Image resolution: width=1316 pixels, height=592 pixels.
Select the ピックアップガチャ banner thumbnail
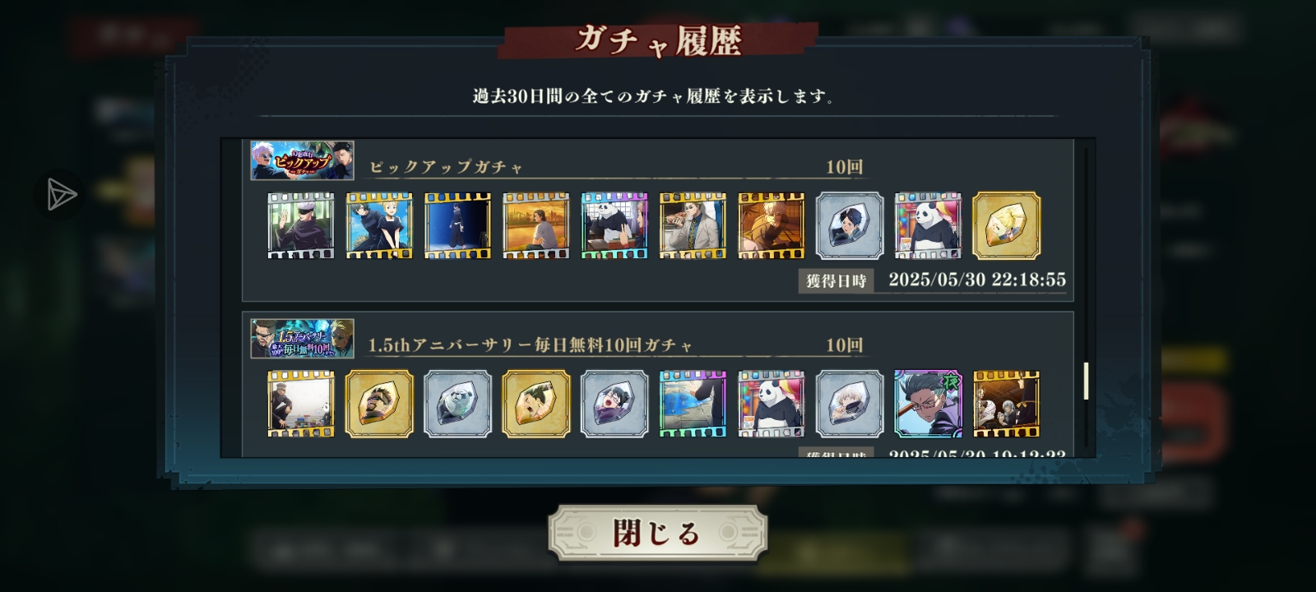pyautogui.click(x=303, y=160)
